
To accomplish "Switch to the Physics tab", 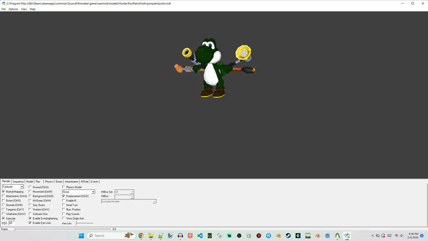I will (49, 182).
